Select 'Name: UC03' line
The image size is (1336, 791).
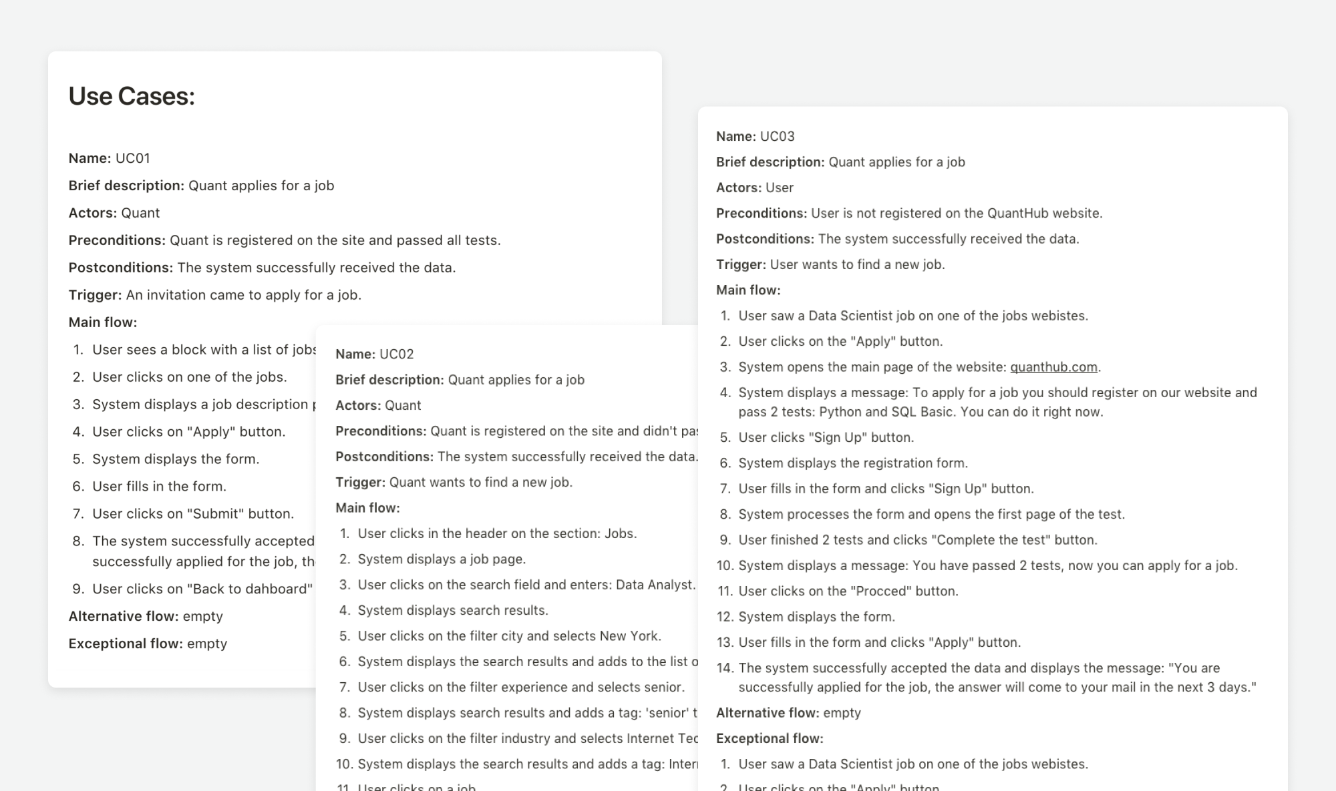(755, 136)
